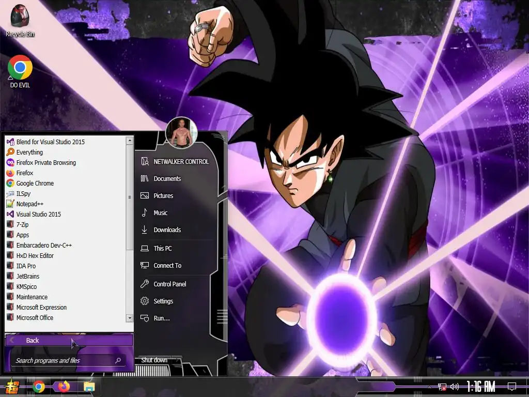The height and width of the screenshot is (397, 529).
Task: Click the Visual Studio 2015 icon
Action: 10,215
